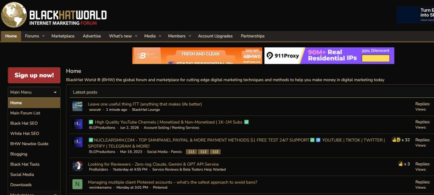This screenshot has width=434, height=195.
Task: Open 'Looking for Reviewers - Zero-log' thread
Action: click(x=153, y=164)
